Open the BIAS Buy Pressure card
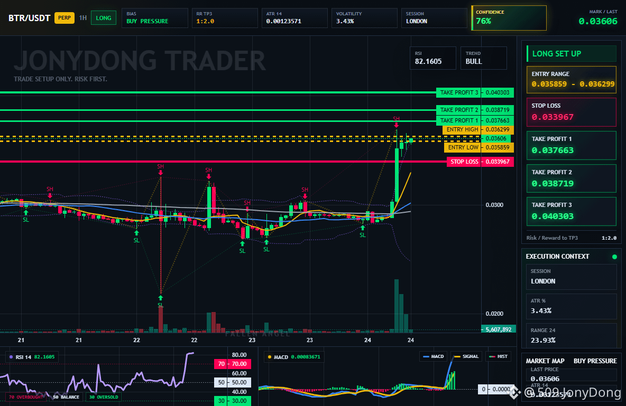The width and height of the screenshot is (626, 406). coord(154,18)
